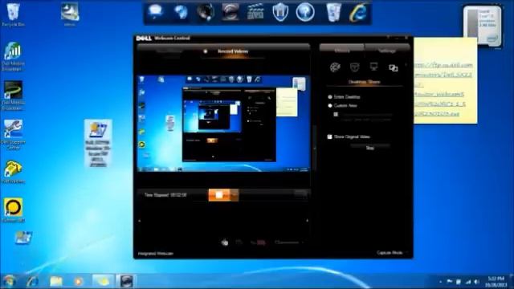The height and width of the screenshot is (289, 514).
Task: Switch to the Snap Photos tab
Action: (x=169, y=51)
